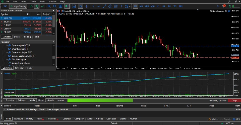The width and height of the screenshot is (241, 125).
Task: Select the Fibonacci retracement tool
Action: pos(115,6)
